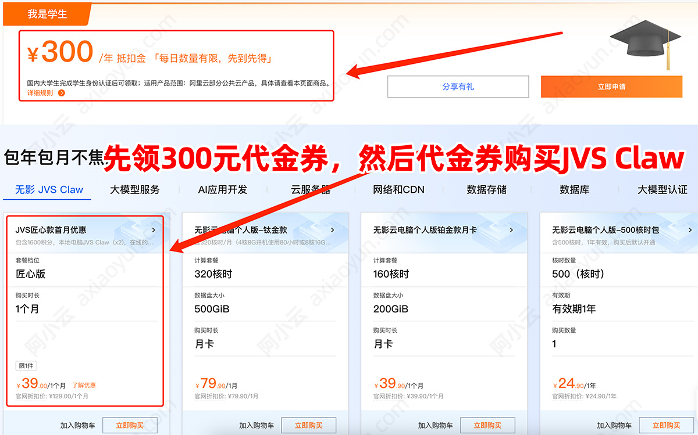Select 160核时 compute package
The image size is (698, 435).
point(391,274)
